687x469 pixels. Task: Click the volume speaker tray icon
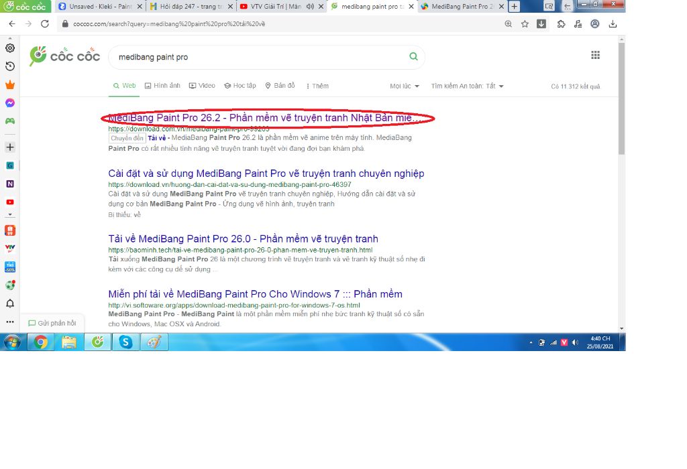point(575,342)
